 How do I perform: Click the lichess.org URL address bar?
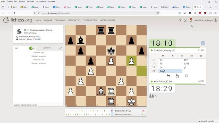(x=96, y=13)
